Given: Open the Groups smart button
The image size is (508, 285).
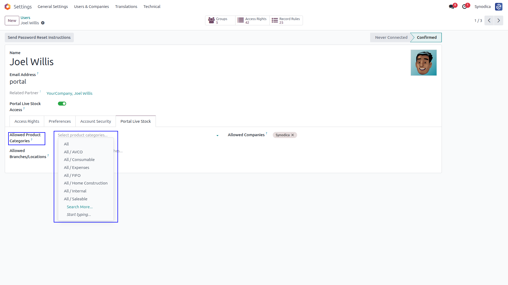Looking at the screenshot, I should (220, 21).
